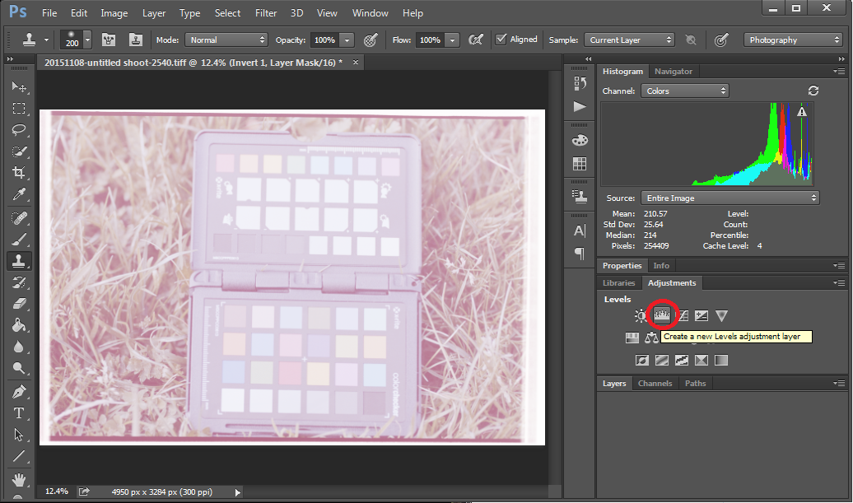Create a new Levels adjustment layer
Viewport: 853px width, 503px height.
[662, 315]
